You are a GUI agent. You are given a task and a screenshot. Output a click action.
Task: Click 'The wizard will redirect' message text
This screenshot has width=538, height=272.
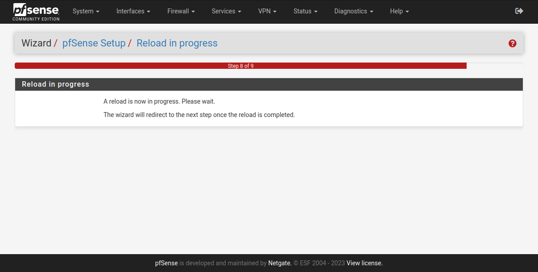[x=199, y=115]
